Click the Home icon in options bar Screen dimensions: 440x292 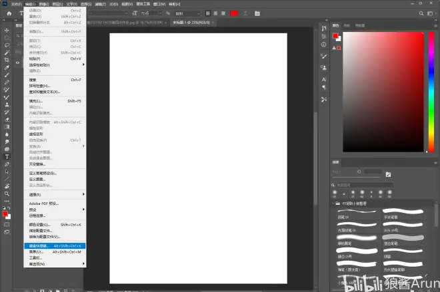coord(9,13)
